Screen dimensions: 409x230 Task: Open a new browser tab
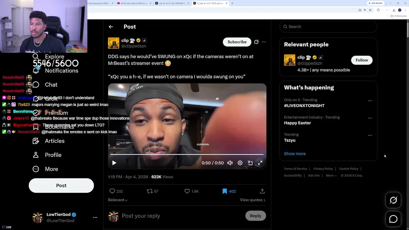point(232,3)
